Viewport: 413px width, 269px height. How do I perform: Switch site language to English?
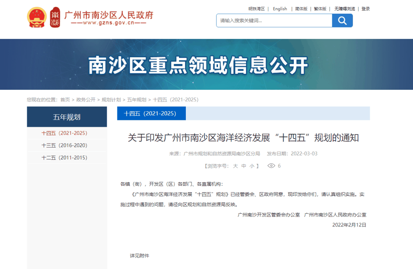(x=280, y=9)
